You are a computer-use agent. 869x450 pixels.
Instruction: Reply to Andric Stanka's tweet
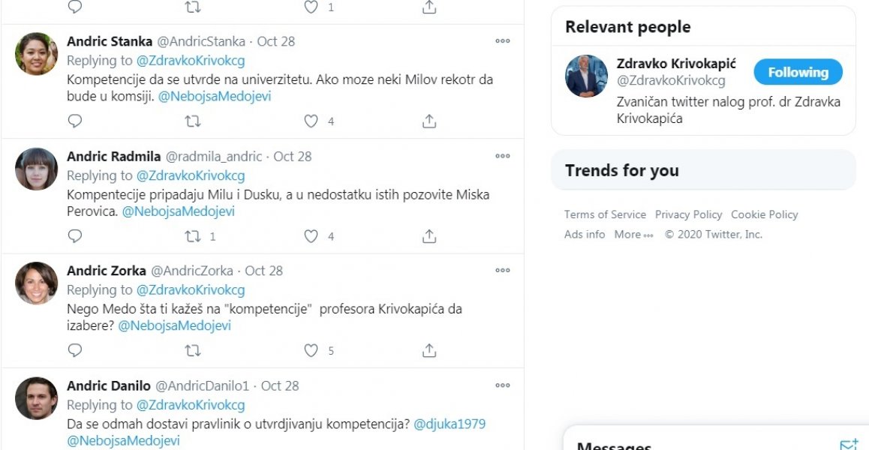(75, 121)
